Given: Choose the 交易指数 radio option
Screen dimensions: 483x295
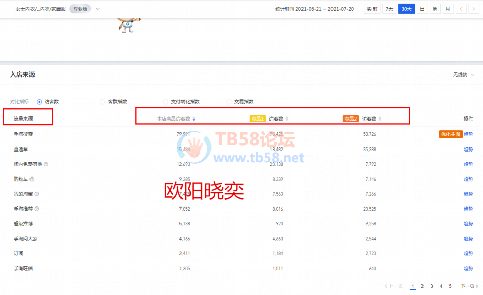Looking at the screenshot, I should [229, 102].
